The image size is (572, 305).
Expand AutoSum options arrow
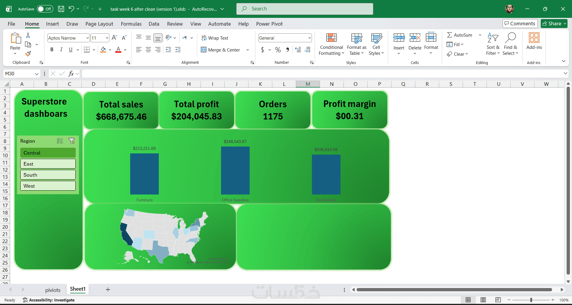[x=480, y=35]
